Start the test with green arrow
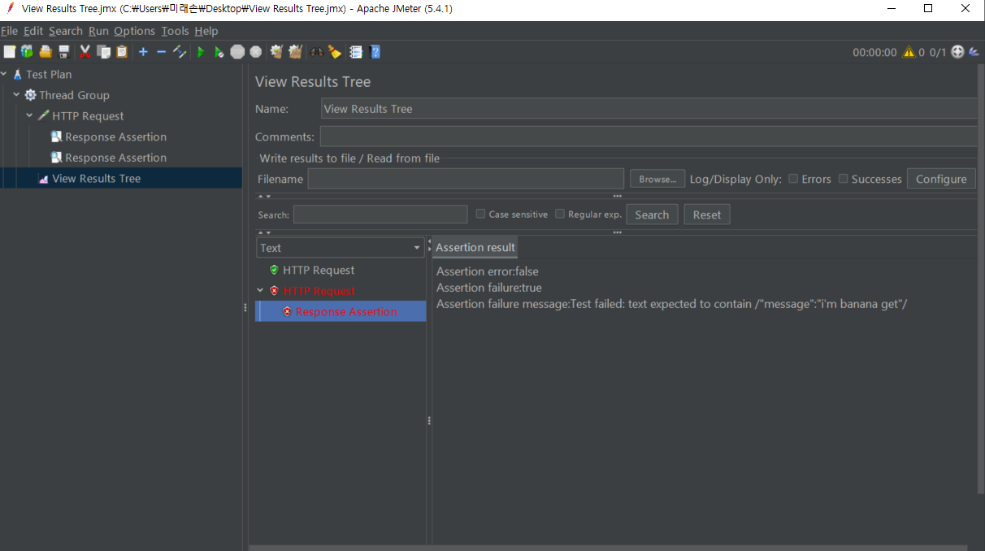The width and height of the screenshot is (985, 551). (201, 52)
